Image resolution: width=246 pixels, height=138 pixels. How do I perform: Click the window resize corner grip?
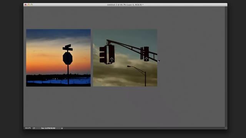point(226,128)
